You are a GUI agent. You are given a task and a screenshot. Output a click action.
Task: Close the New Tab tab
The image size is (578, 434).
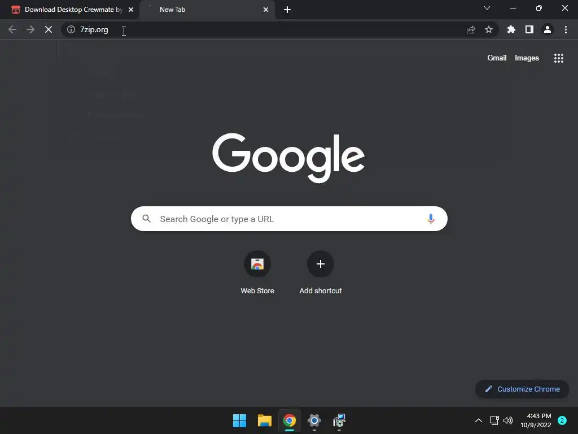click(x=266, y=10)
